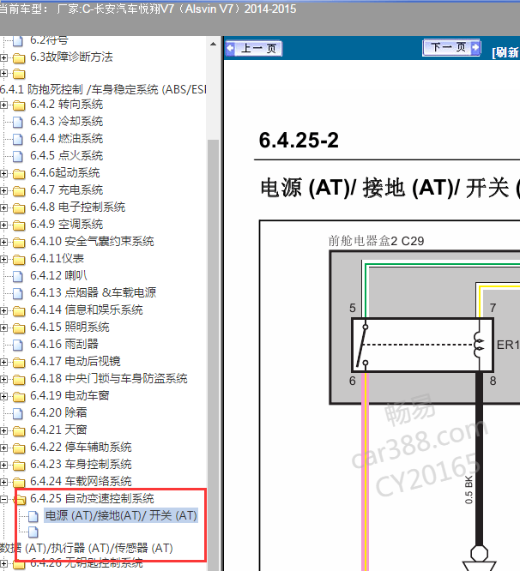
Task: Click the 6.4.3 冷却系统 page icon
Action: tap(17, 122)
